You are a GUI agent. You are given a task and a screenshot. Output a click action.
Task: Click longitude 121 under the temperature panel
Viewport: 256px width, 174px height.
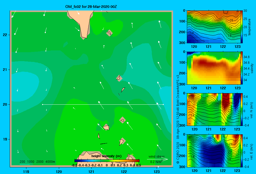click(x=208, y=47)
